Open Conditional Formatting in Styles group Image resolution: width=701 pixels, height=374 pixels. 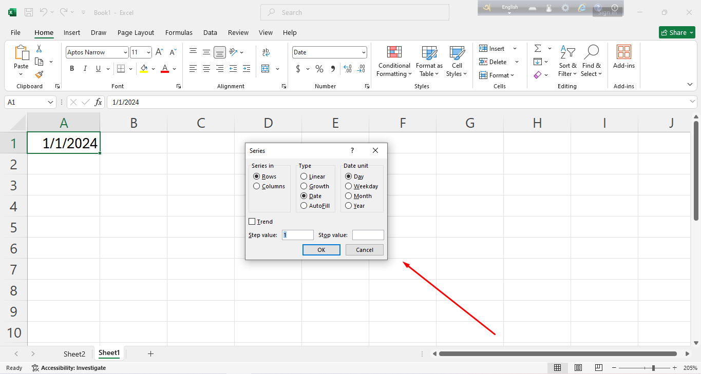point(394,62)
